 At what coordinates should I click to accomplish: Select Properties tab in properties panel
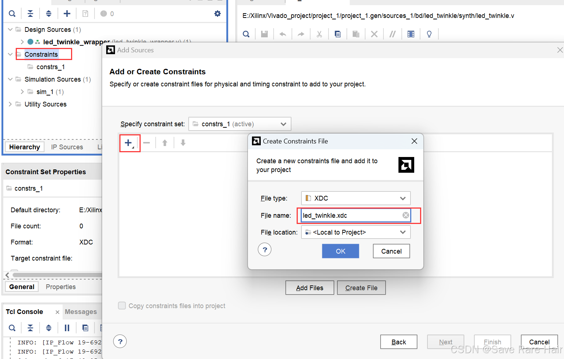[x=61, y=287]
